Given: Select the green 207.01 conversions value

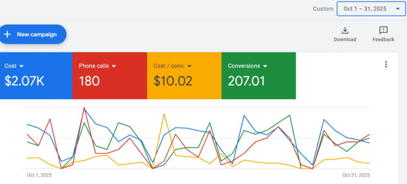Looking at the screenshot, I should tap(246, 81).
